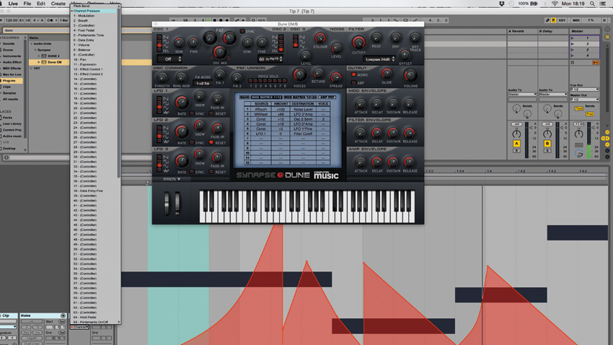Click Mod Envelope ATTACK knob
This screenshot has width=613, height=345.
point(360,104)
